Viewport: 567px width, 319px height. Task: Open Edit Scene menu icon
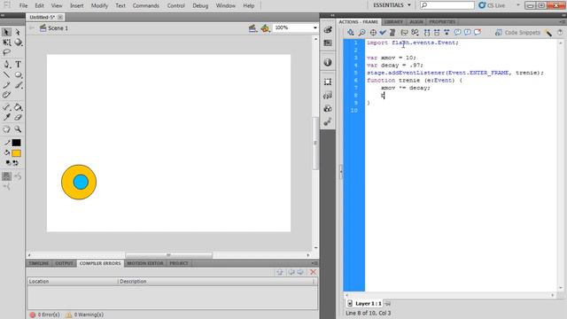pyautogui.click(x=252, y=28)
